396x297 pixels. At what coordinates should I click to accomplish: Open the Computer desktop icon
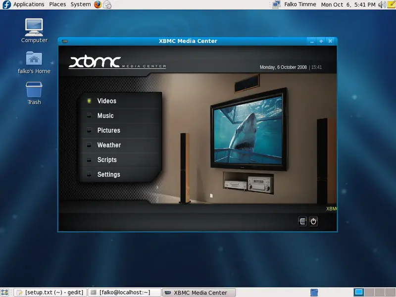(x=34, y=30)
